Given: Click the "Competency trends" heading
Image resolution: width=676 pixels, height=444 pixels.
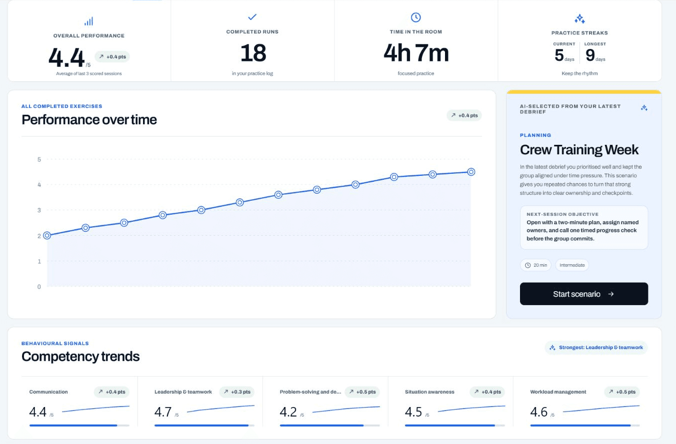Looking at the screenshot, I should click(80, 357).
